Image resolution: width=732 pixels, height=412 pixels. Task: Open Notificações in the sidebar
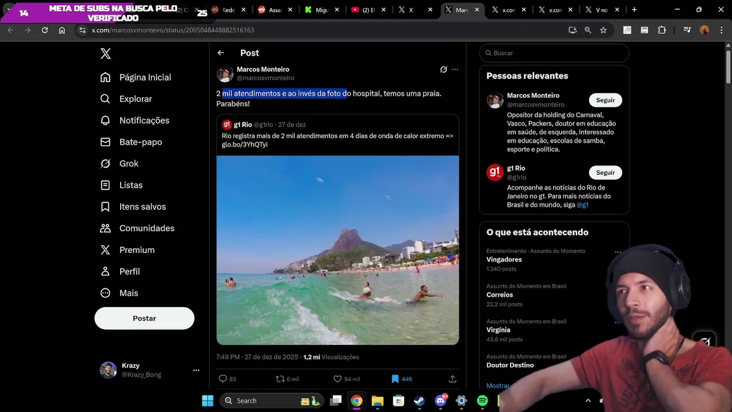coord(134,121)
